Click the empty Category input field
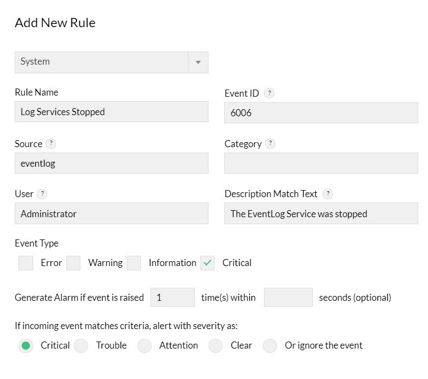 (x=321, y=163)
